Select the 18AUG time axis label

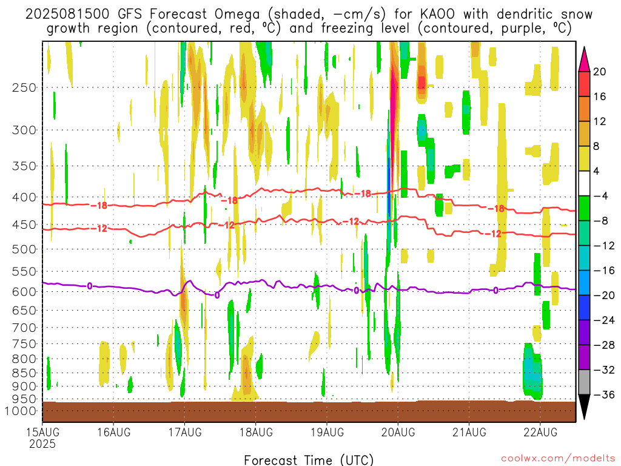256,432
